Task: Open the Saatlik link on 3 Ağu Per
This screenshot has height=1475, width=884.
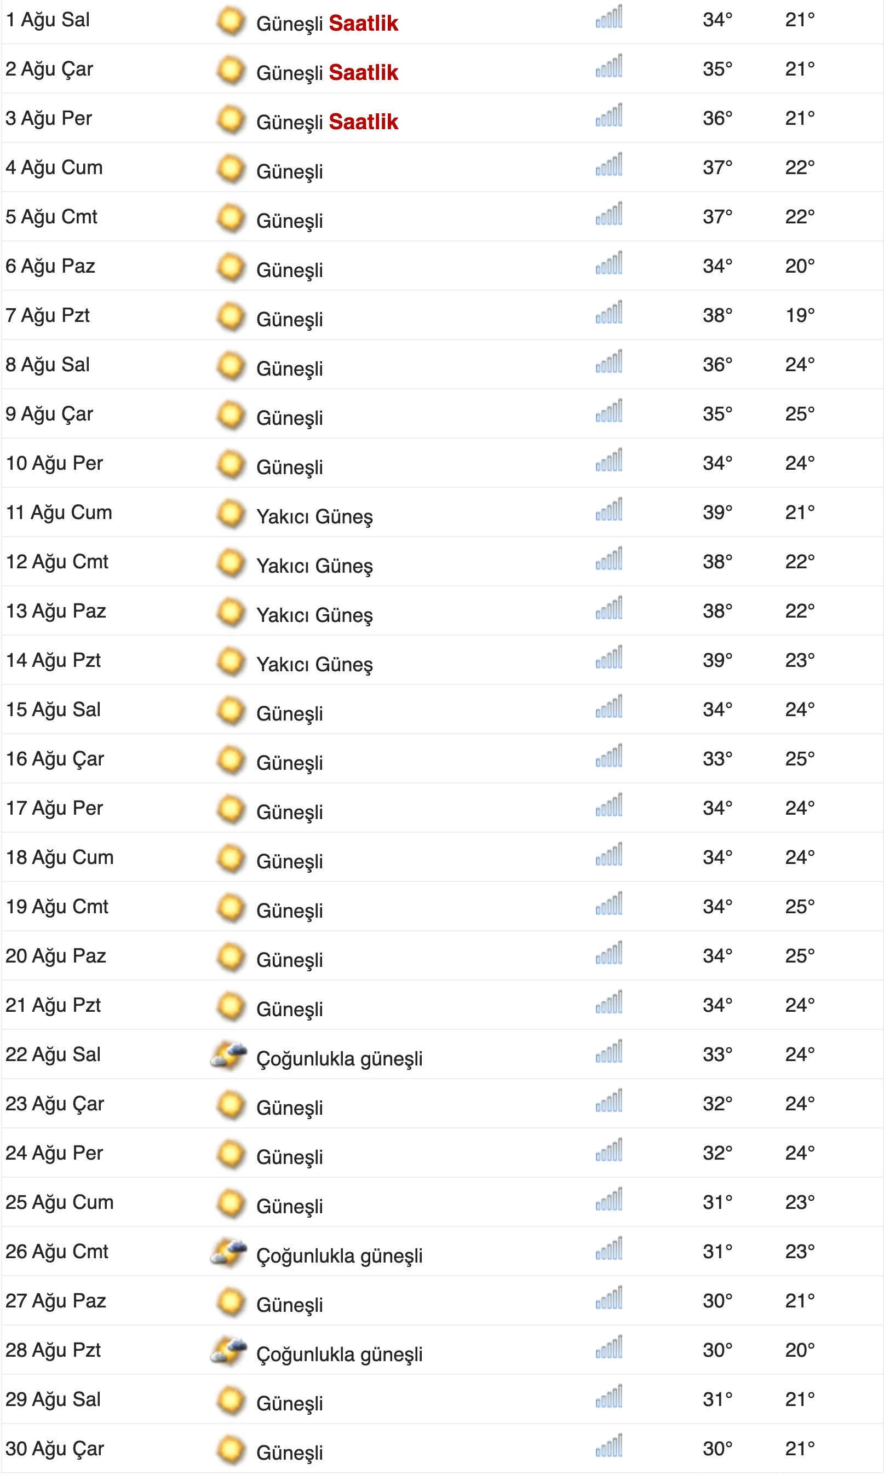Action: (363, 122)
